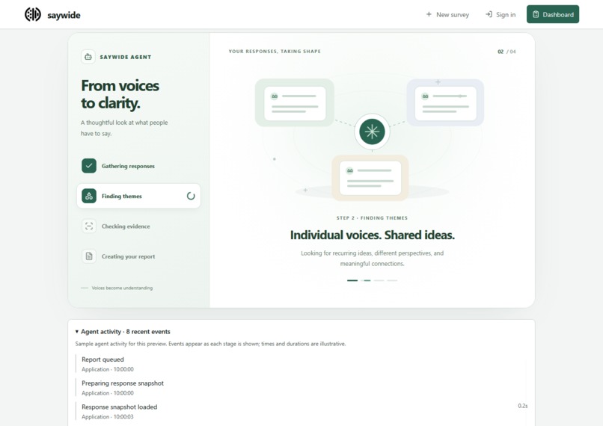Select the Finding themes step
Viewport: 603px width, 426px height.
tap(138, 196)
